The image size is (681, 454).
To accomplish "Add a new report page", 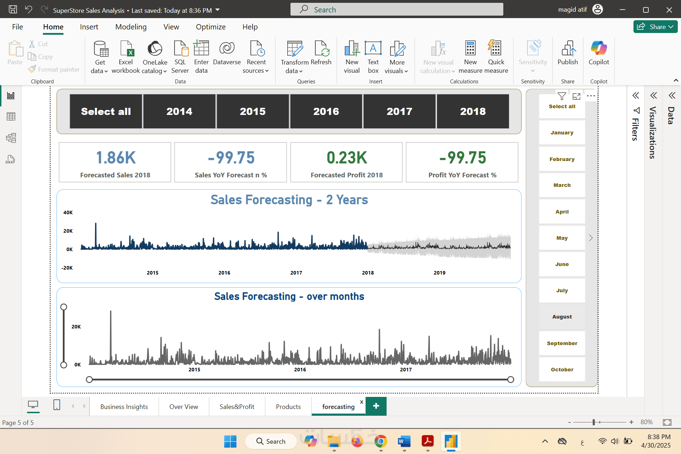I will click(376, 406).
